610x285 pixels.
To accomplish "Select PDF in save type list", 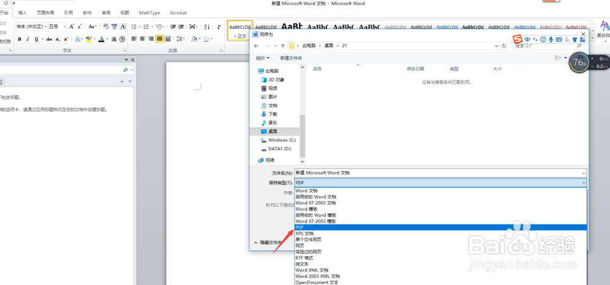I will [x=440, y=228].
